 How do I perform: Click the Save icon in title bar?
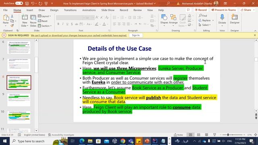[x=27, y=4]
